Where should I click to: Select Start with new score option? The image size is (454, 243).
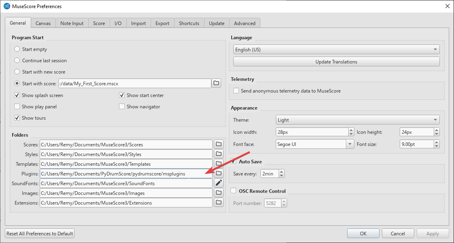pyautogui.click(x=17, y=72)
